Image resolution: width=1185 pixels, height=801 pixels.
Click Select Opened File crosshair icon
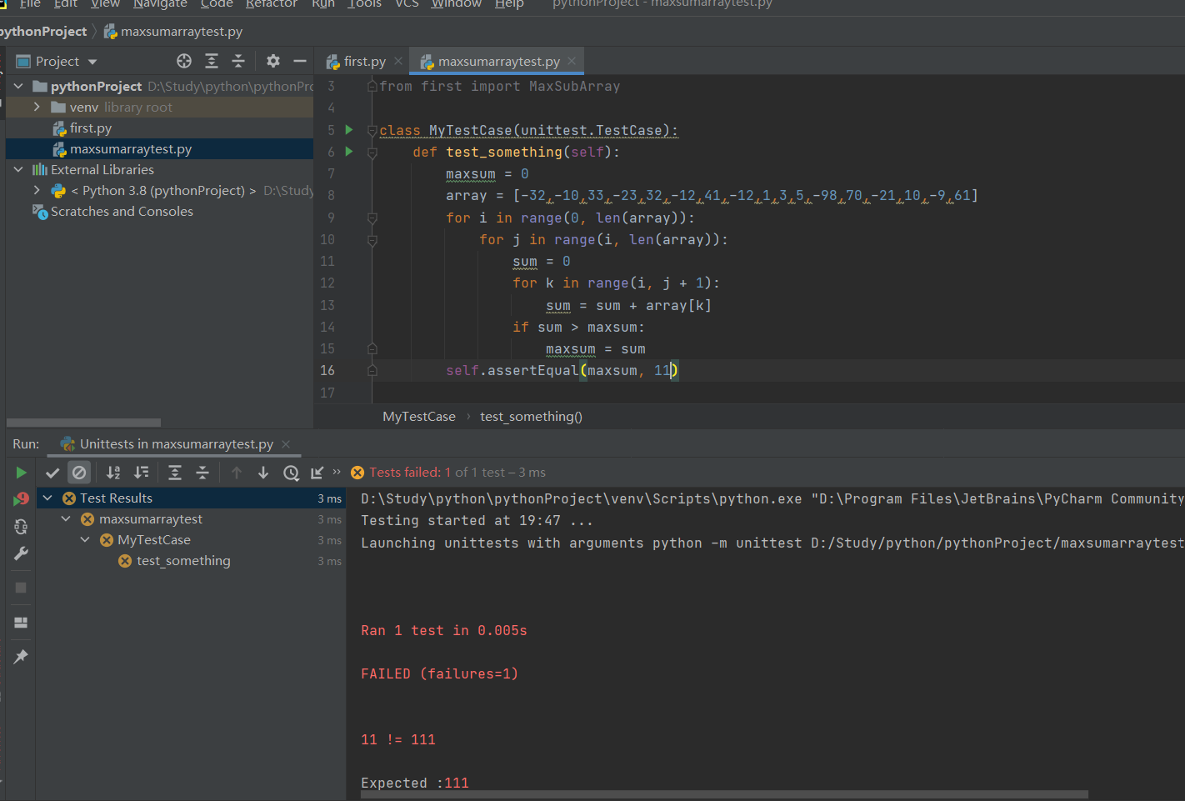(184, 61)
